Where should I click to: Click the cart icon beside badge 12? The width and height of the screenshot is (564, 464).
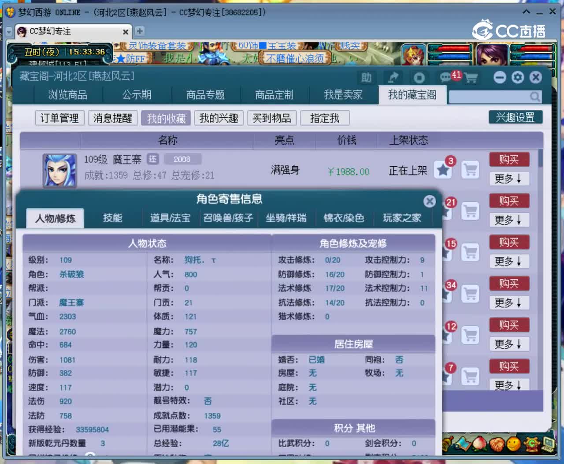[x=470, y=335]
